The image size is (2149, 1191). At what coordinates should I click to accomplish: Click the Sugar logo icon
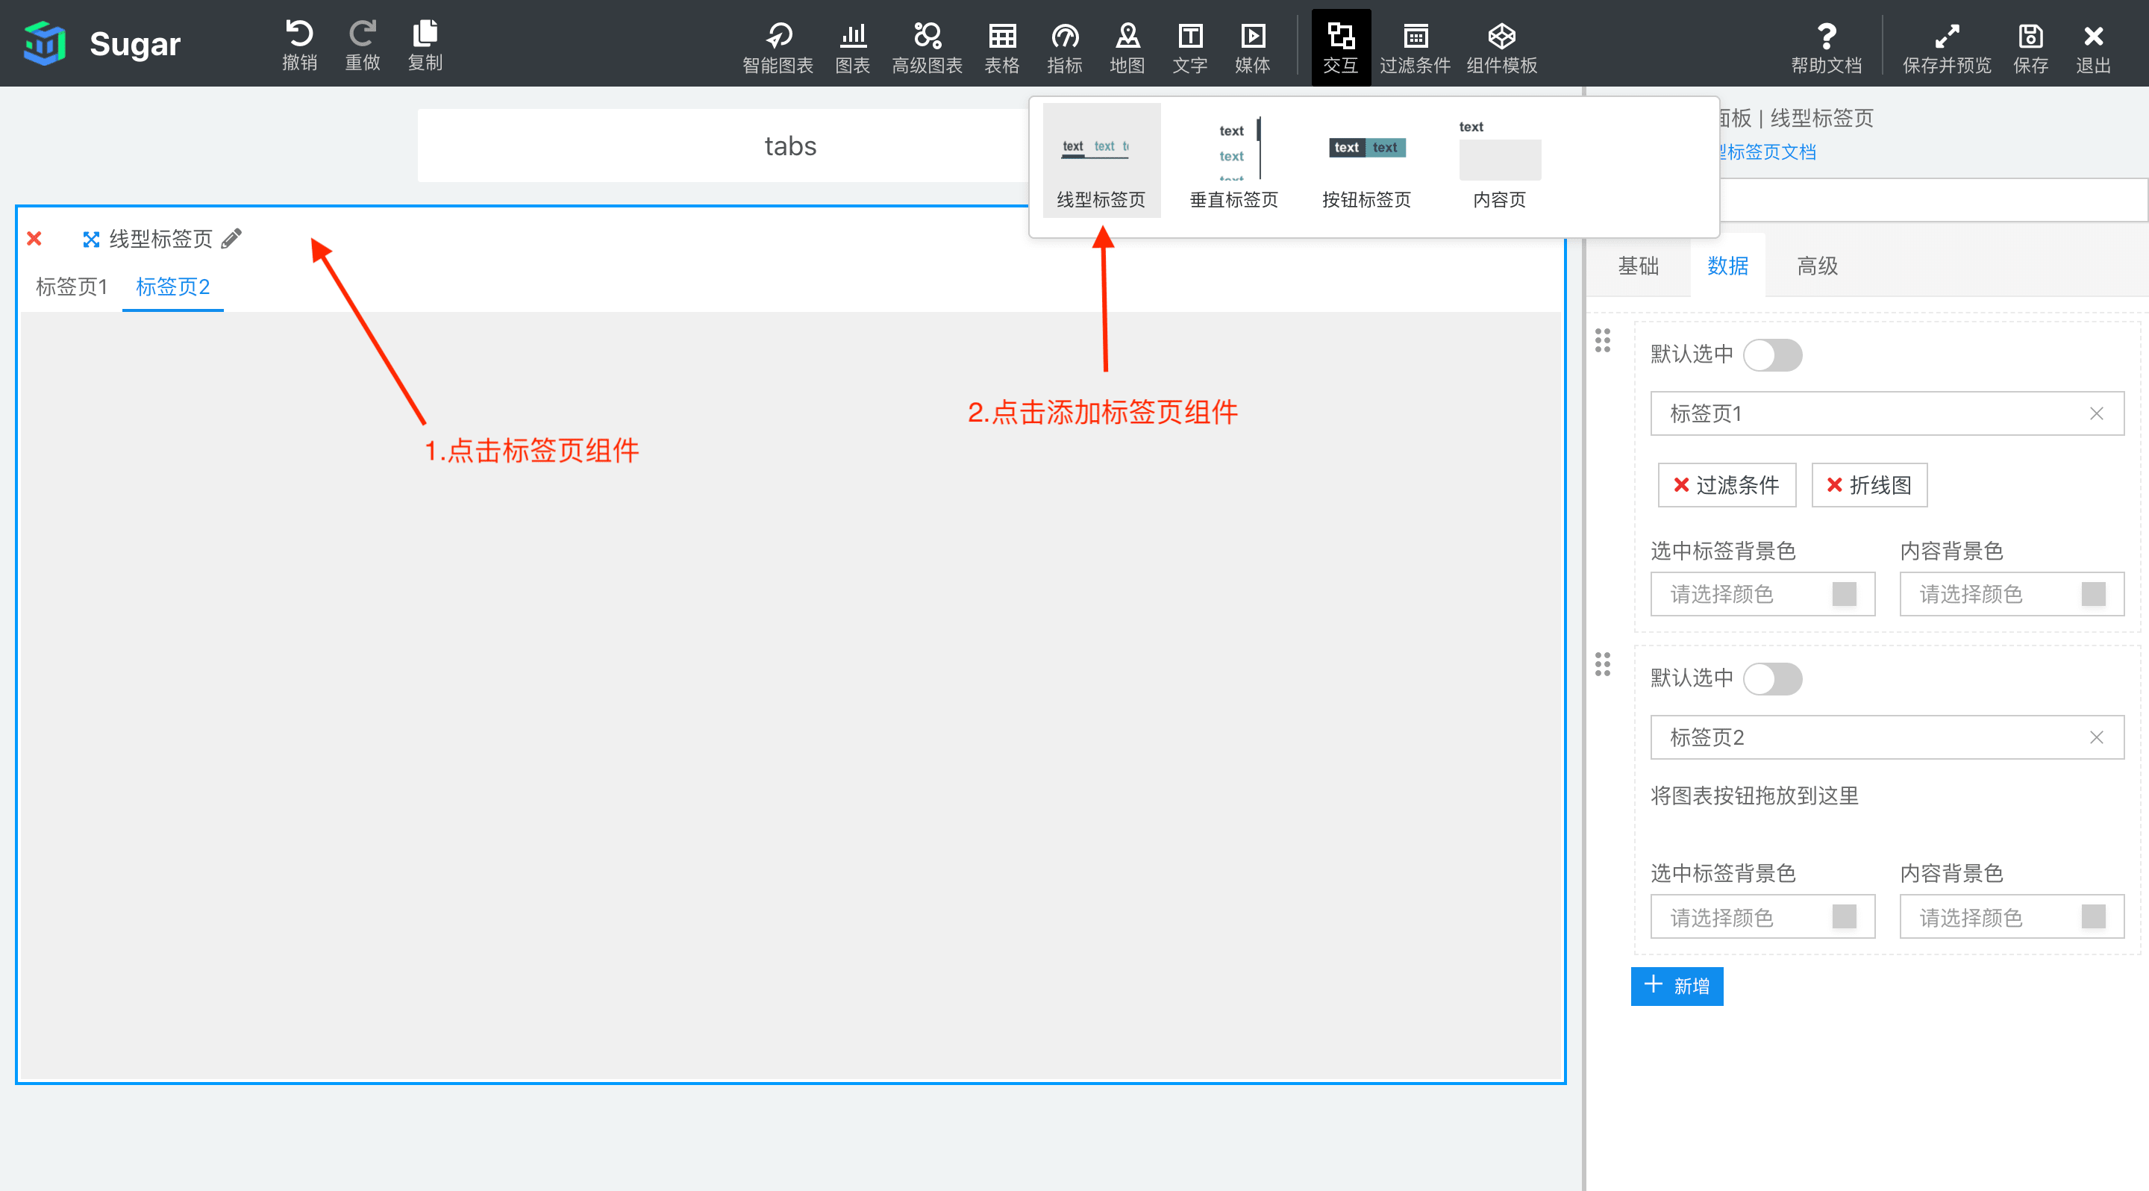(44, 43)
